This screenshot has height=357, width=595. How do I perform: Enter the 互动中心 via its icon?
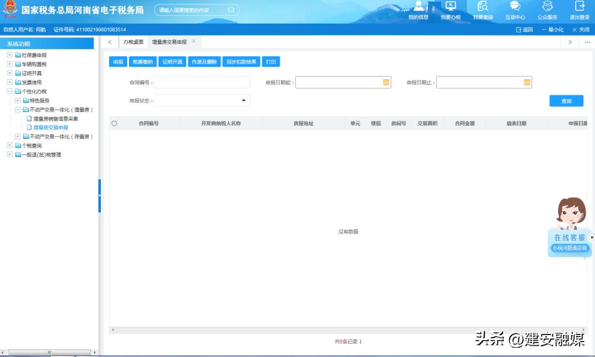coord(515,11)
